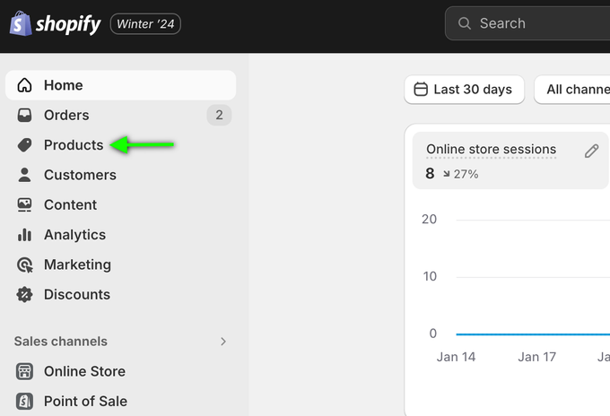This screenshot has width=610, height=416.
Task: Click the calendar icon on date button
Action: click(421, 90)
